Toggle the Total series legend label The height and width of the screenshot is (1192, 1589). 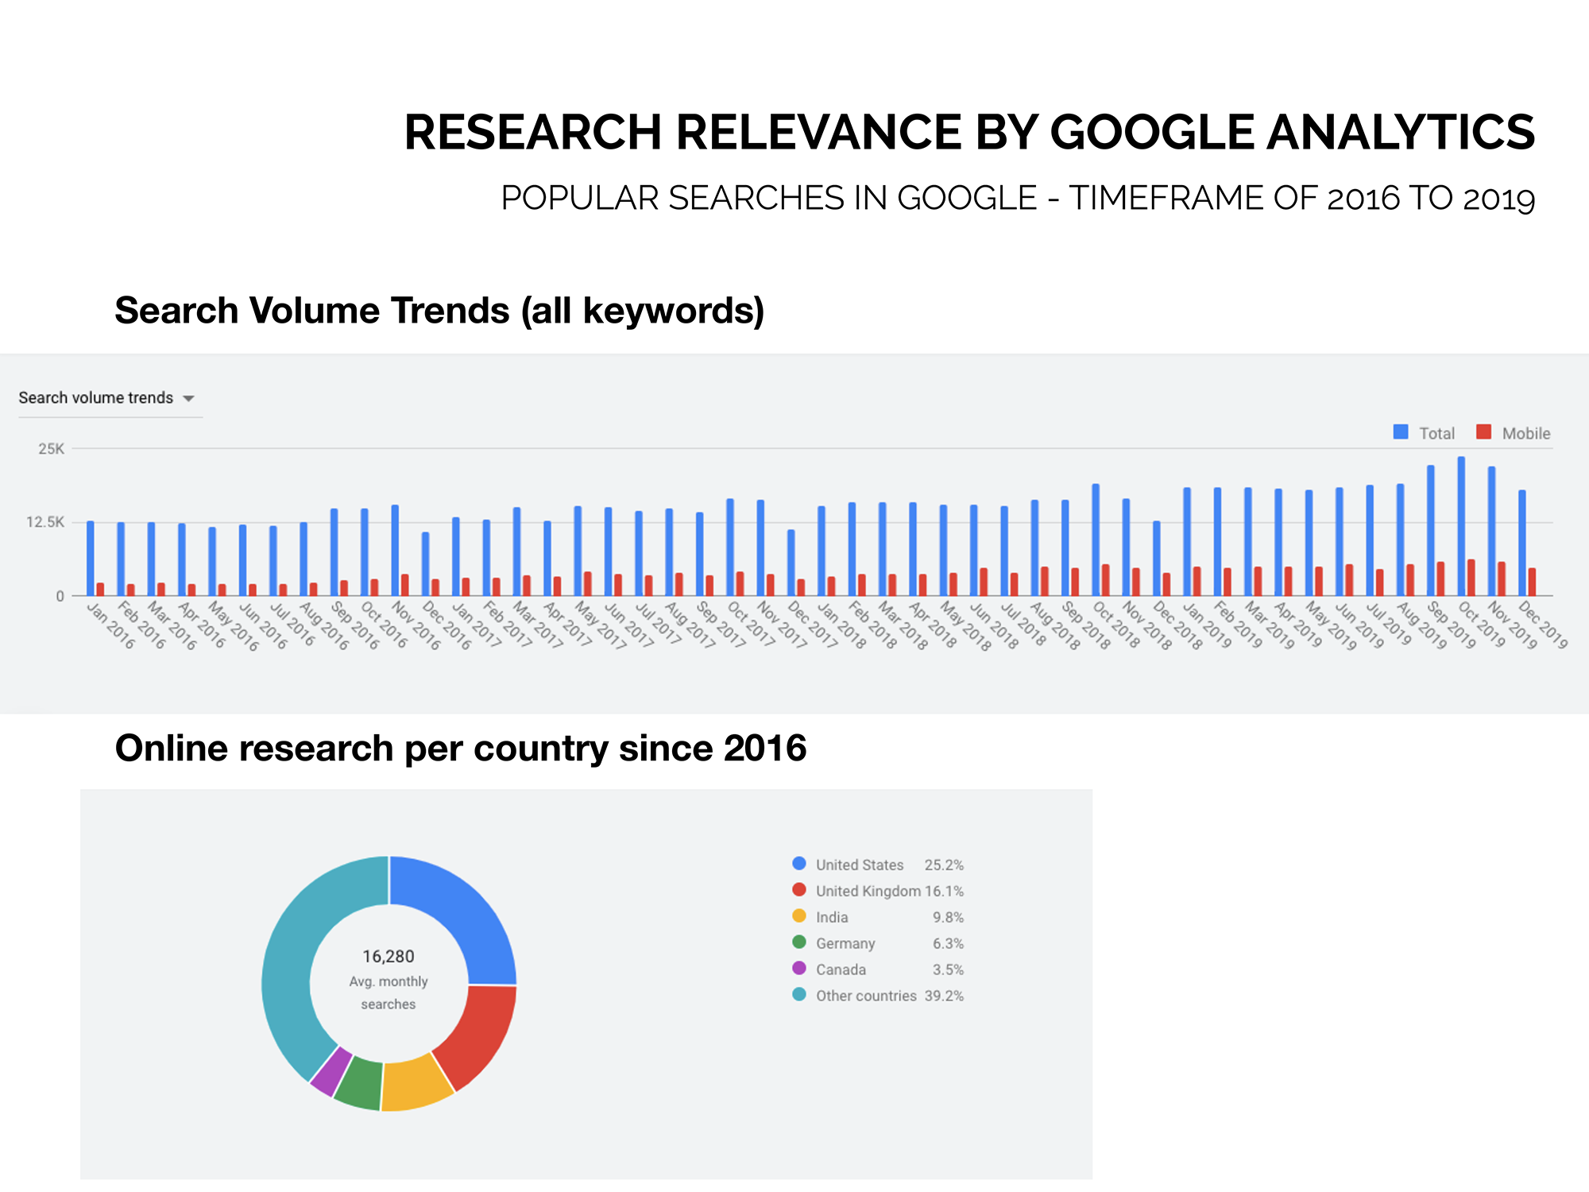pyautogui.click(x=1436, y=433)
